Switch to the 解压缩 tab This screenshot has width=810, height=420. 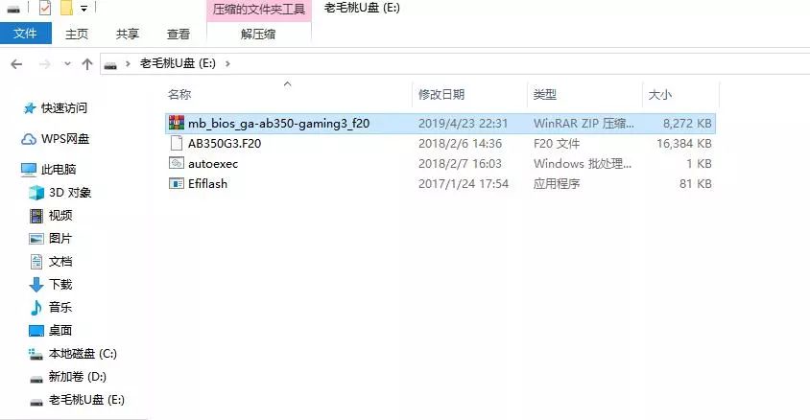tap(258, 35)
